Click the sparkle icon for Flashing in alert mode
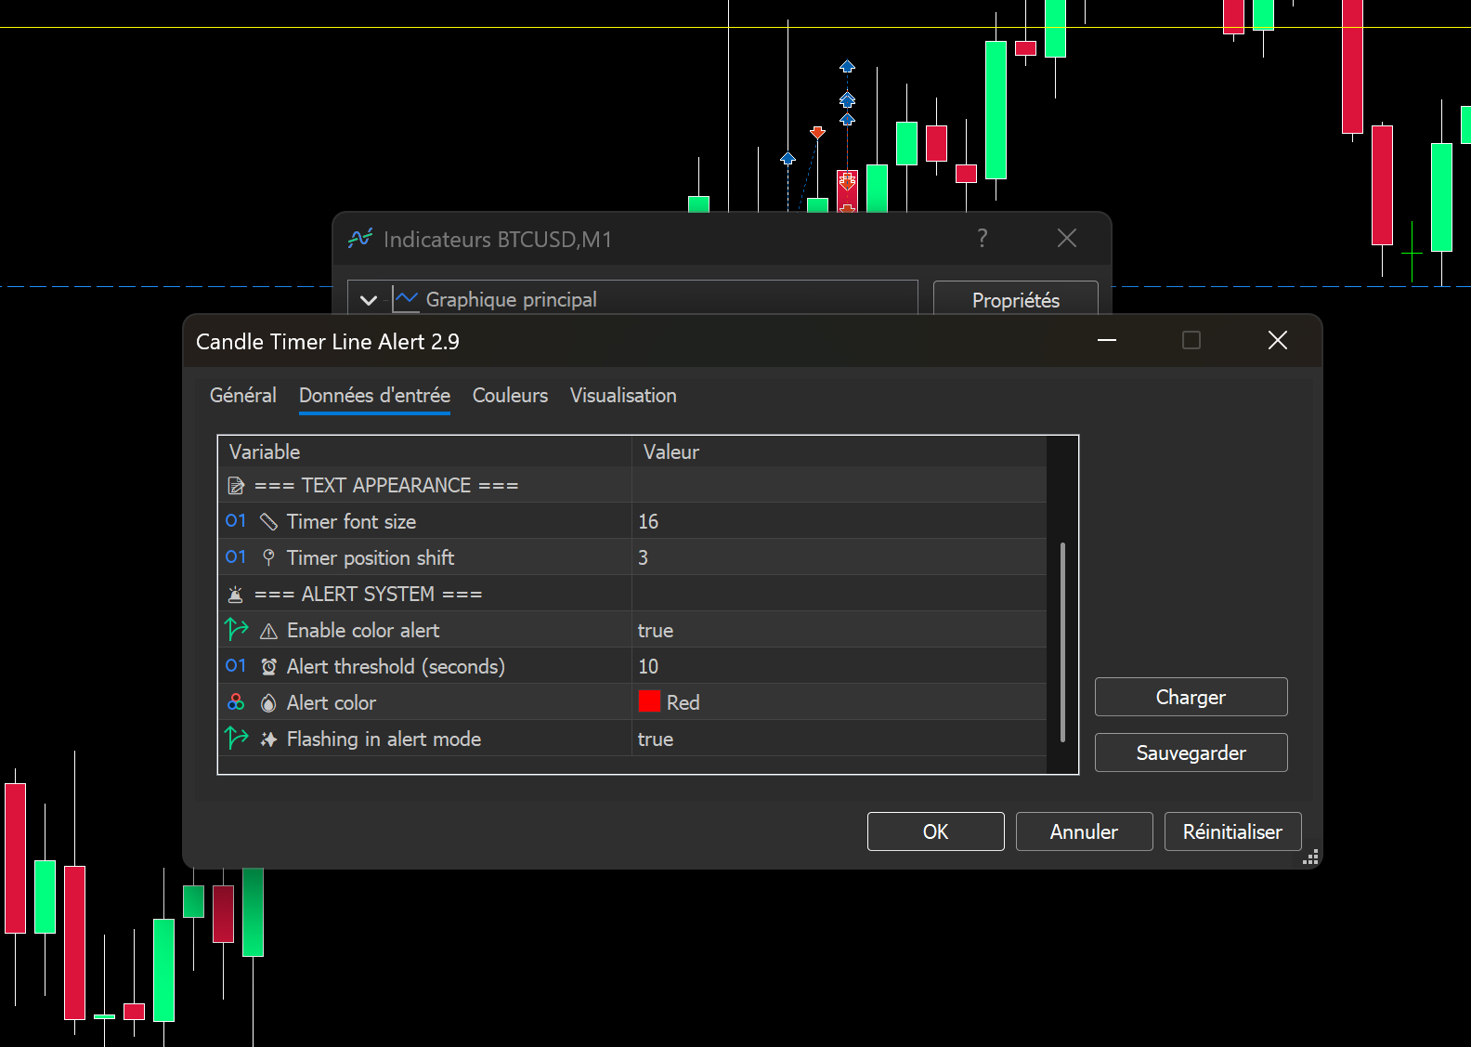This screenshot has width=1471, height=1047. point(268,739)
